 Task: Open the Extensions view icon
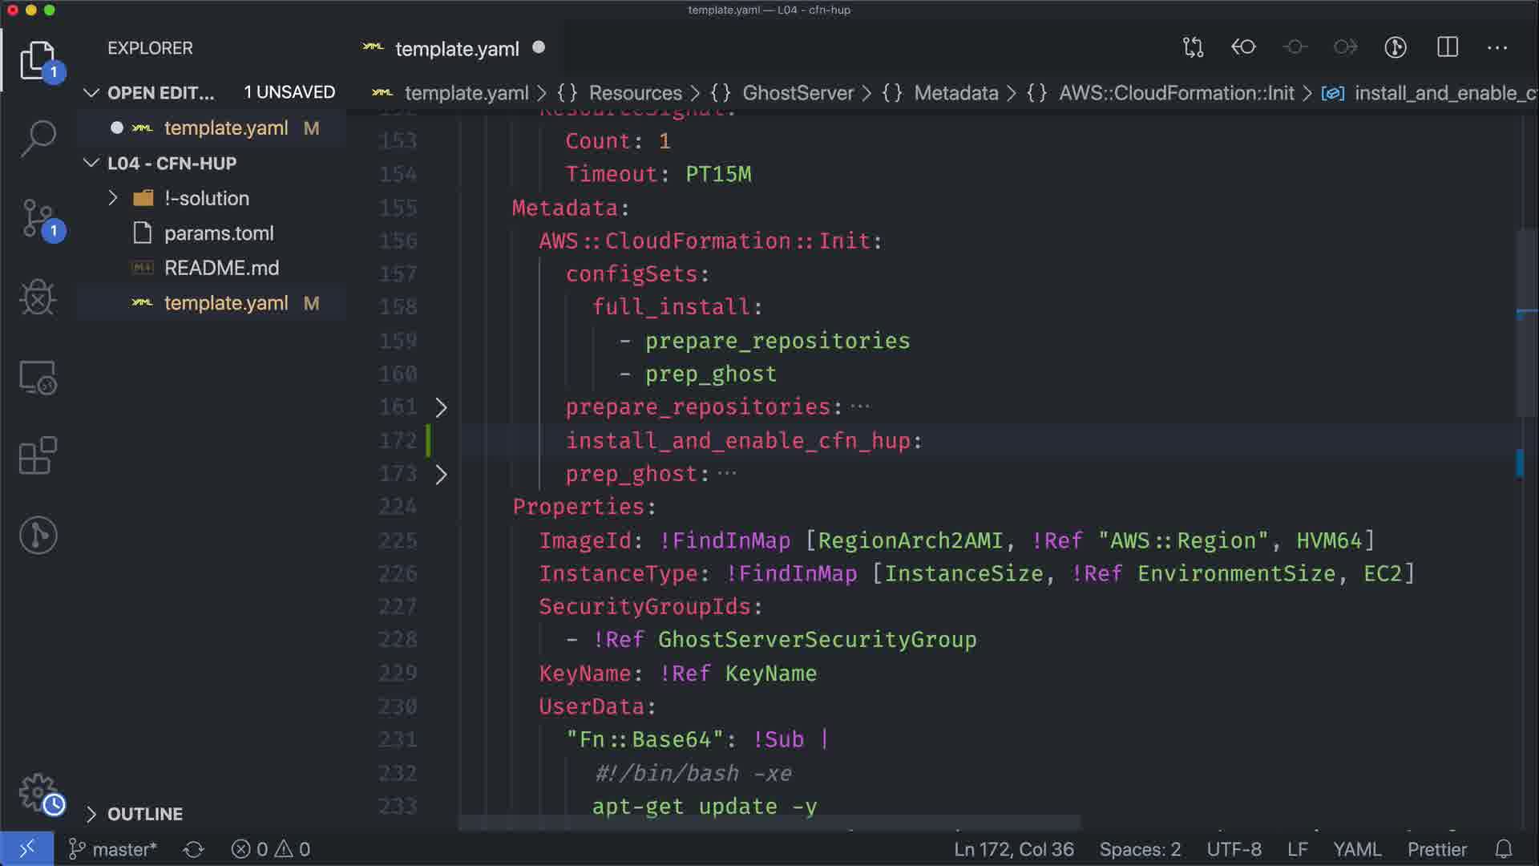(38, 455)
